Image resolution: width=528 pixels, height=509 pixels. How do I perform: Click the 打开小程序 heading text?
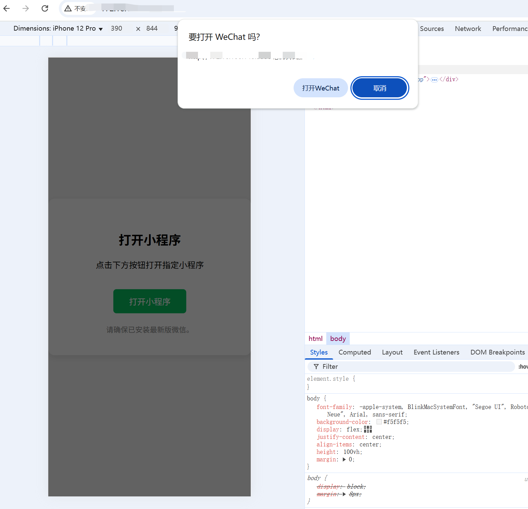(x=150, y=240)
